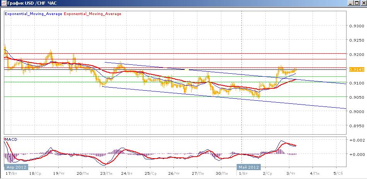
Task: Click the 27/Пн date label
Action: (198, 174)
